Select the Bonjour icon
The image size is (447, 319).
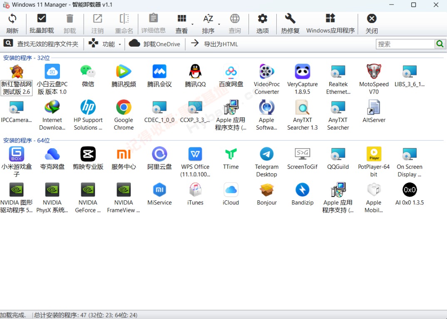(267, 190)
